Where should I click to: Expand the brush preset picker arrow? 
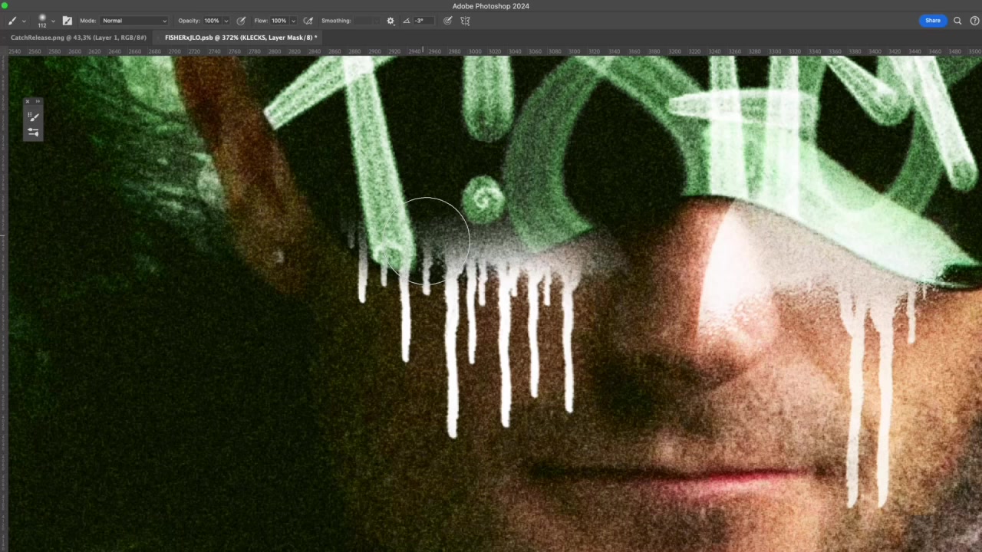[x=53, y=21]
